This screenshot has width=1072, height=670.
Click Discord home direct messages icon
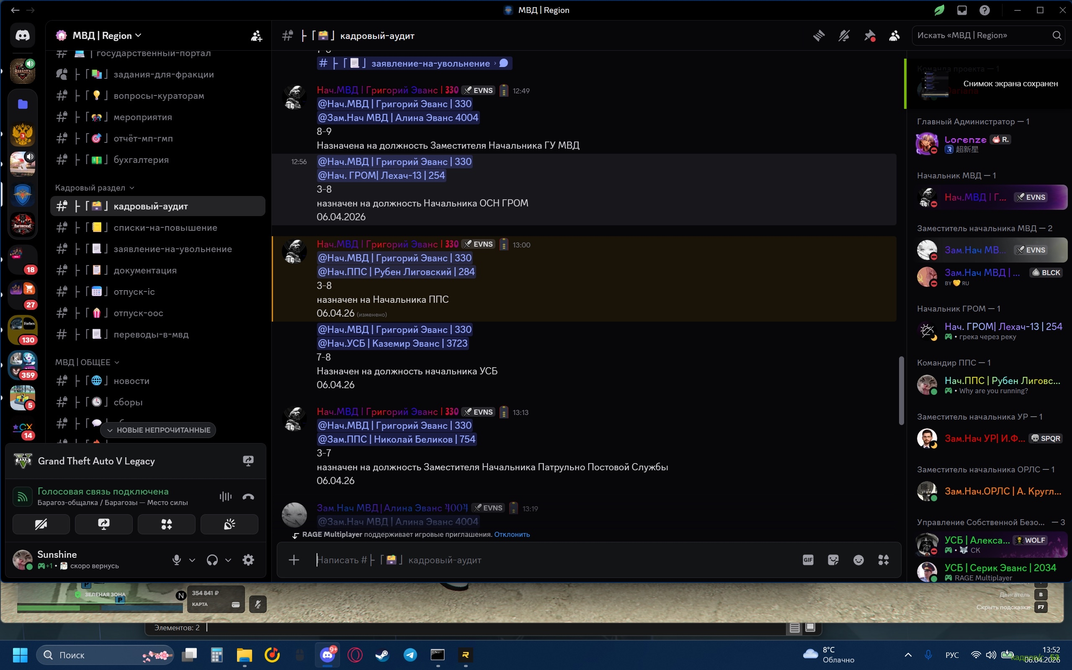click(23, 36)
